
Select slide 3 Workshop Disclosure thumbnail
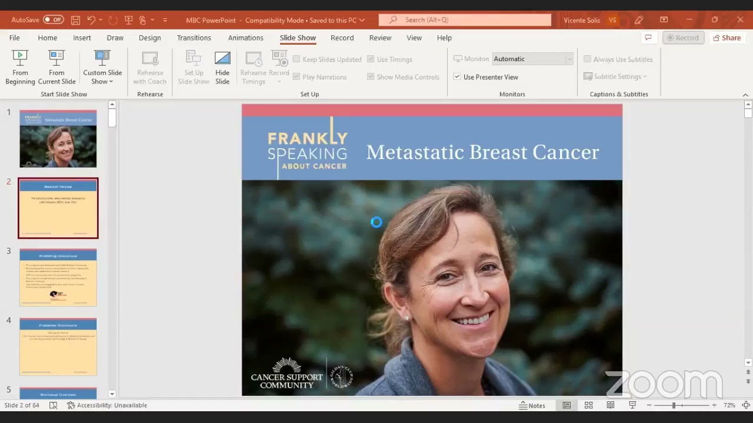pyautogui.click(x=58, y=277)
